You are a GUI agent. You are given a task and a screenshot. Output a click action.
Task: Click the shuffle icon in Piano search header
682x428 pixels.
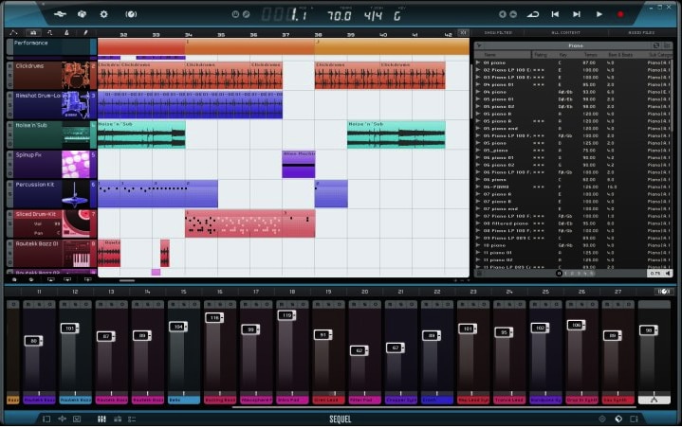click(655, 45)
